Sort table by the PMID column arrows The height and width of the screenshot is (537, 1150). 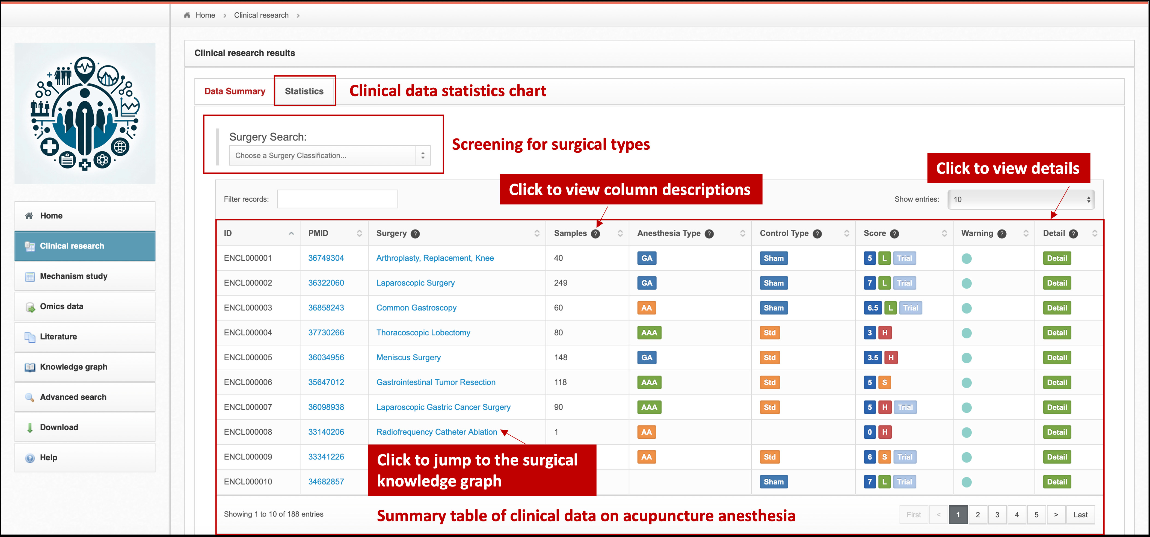point(359,233)
